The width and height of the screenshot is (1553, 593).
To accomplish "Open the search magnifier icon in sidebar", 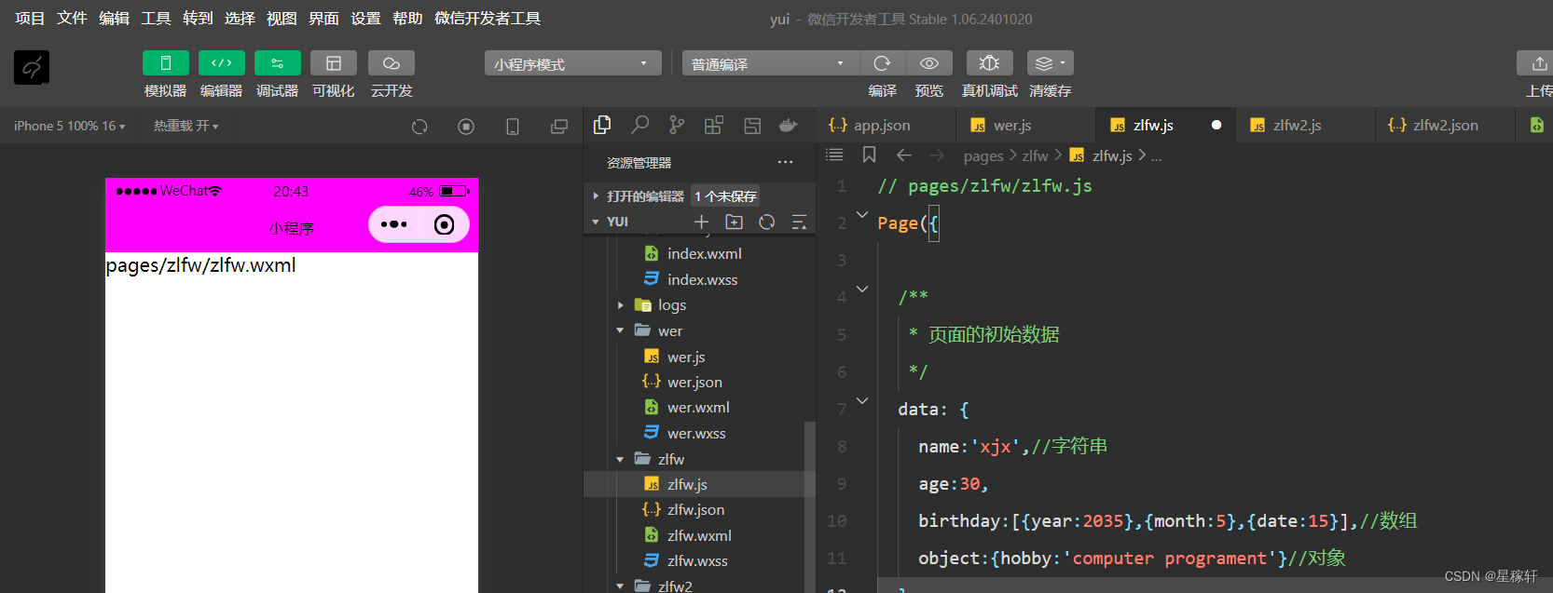I will coord(639,125).
